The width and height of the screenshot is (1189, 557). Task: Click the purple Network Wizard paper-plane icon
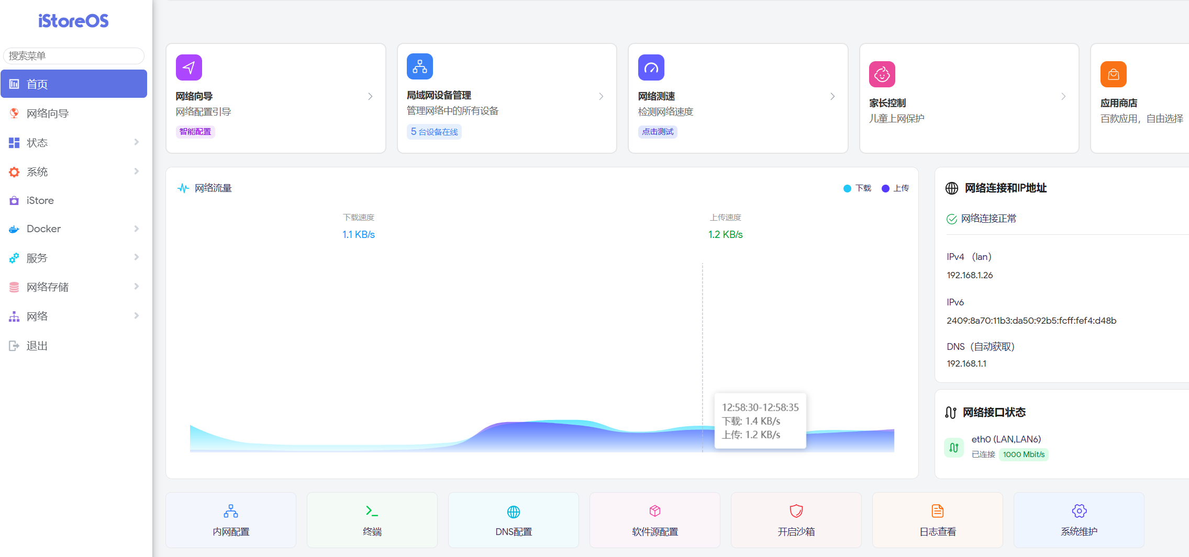(x=188, y=67)
